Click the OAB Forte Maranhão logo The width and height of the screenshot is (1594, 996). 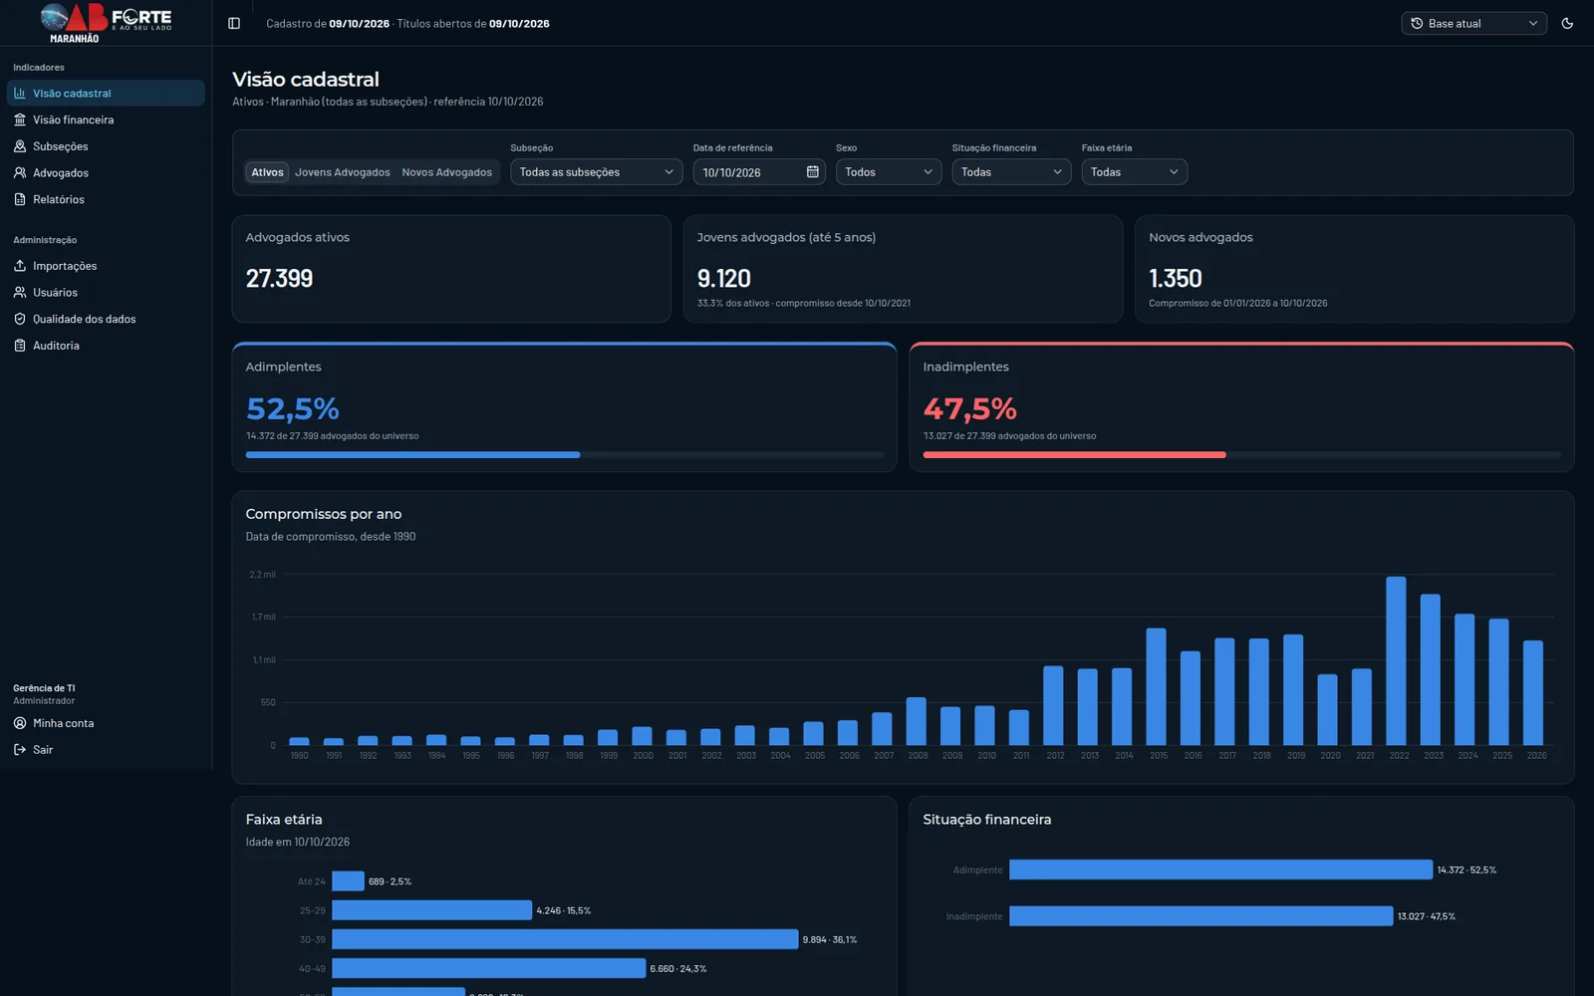tap(106, 23)
